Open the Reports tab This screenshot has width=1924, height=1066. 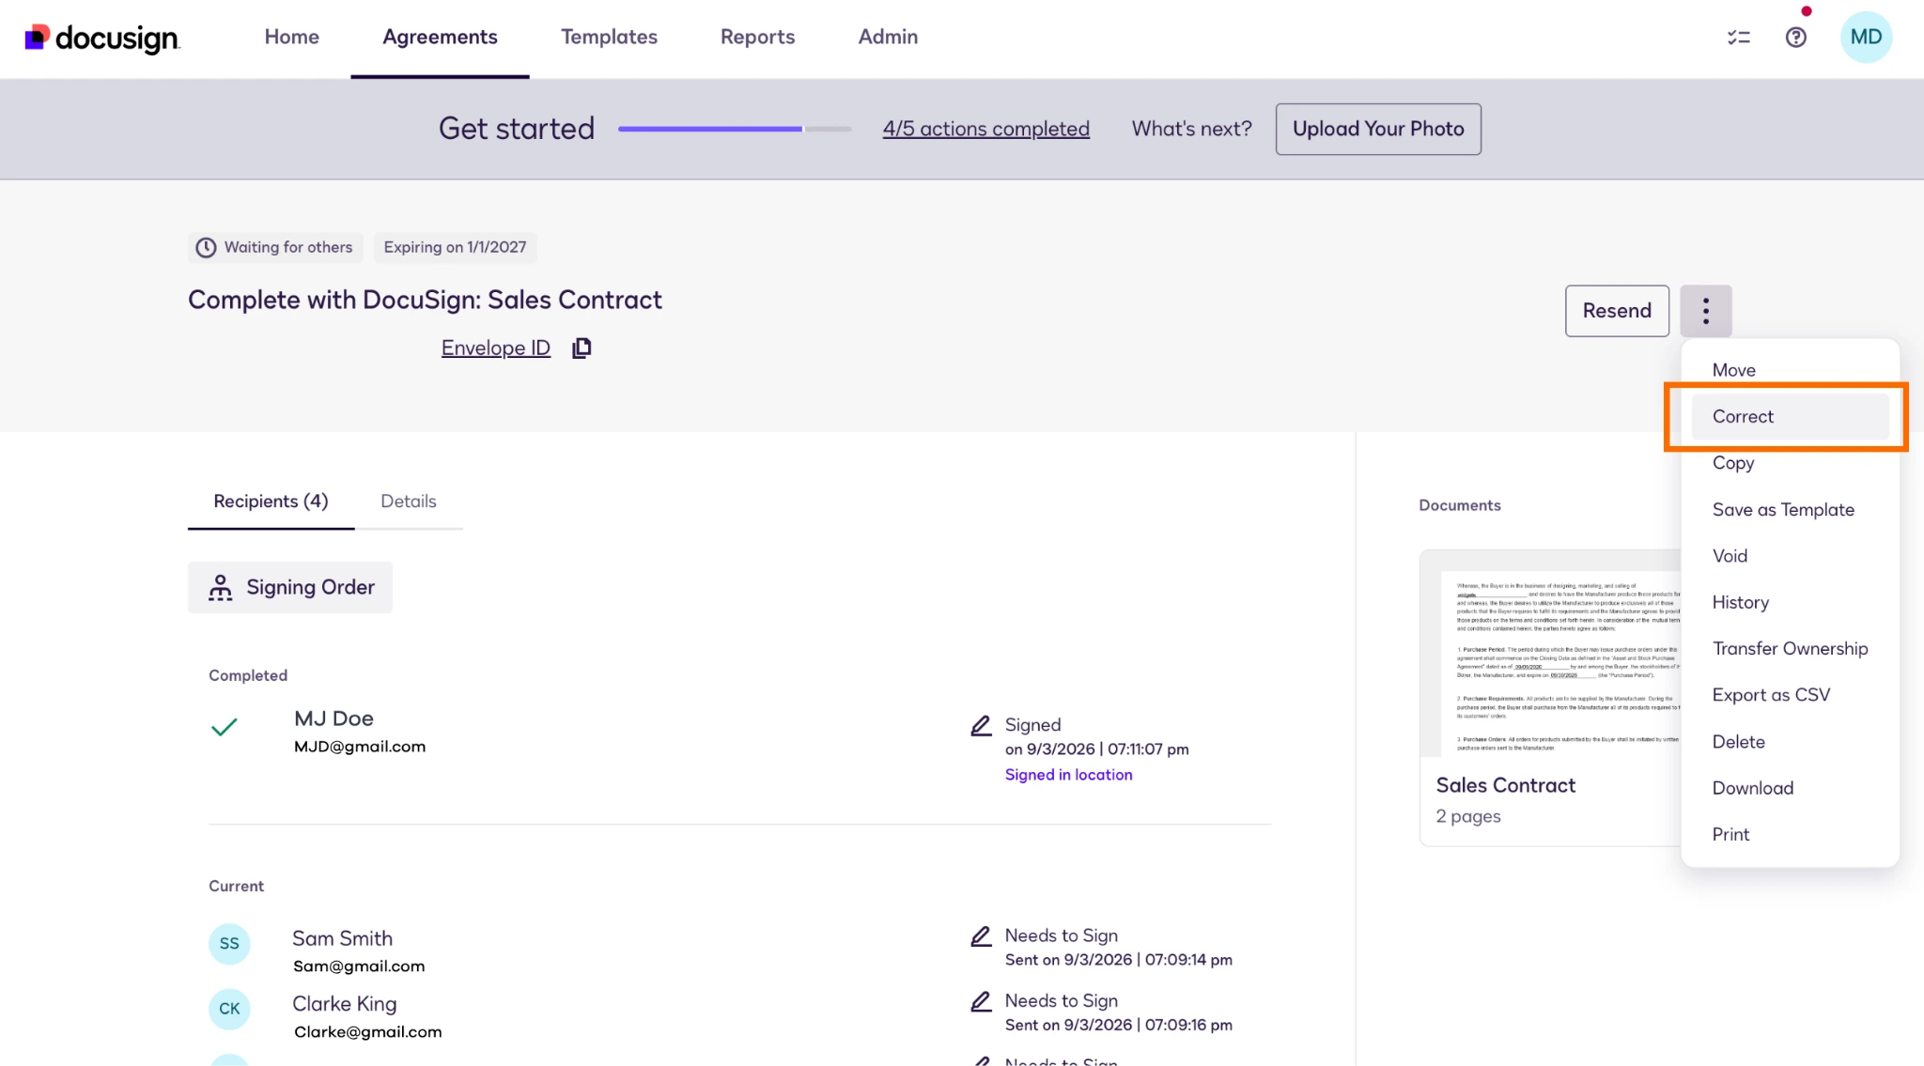757,38
